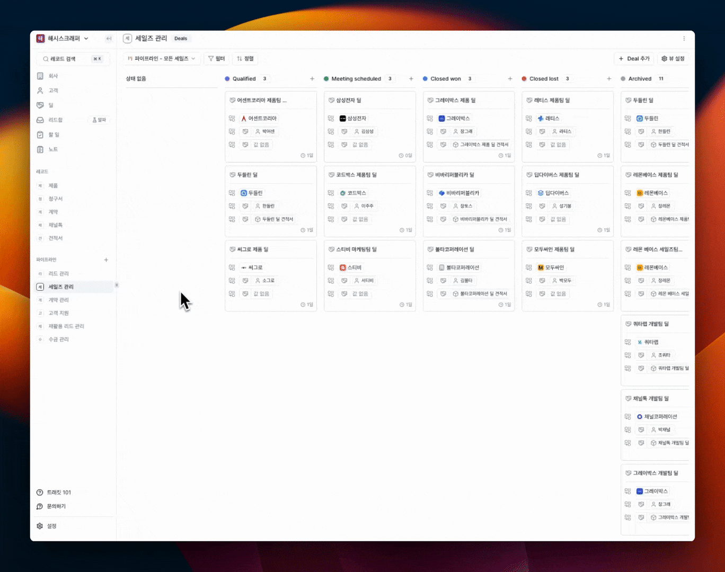The width and height of the screenshot is (725, 572).
Task: Add a new pipeline with plus icon
Action: (106, 260)
